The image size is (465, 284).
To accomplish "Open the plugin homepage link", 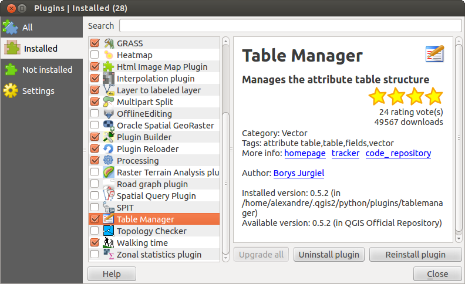I will pos(305,153).
